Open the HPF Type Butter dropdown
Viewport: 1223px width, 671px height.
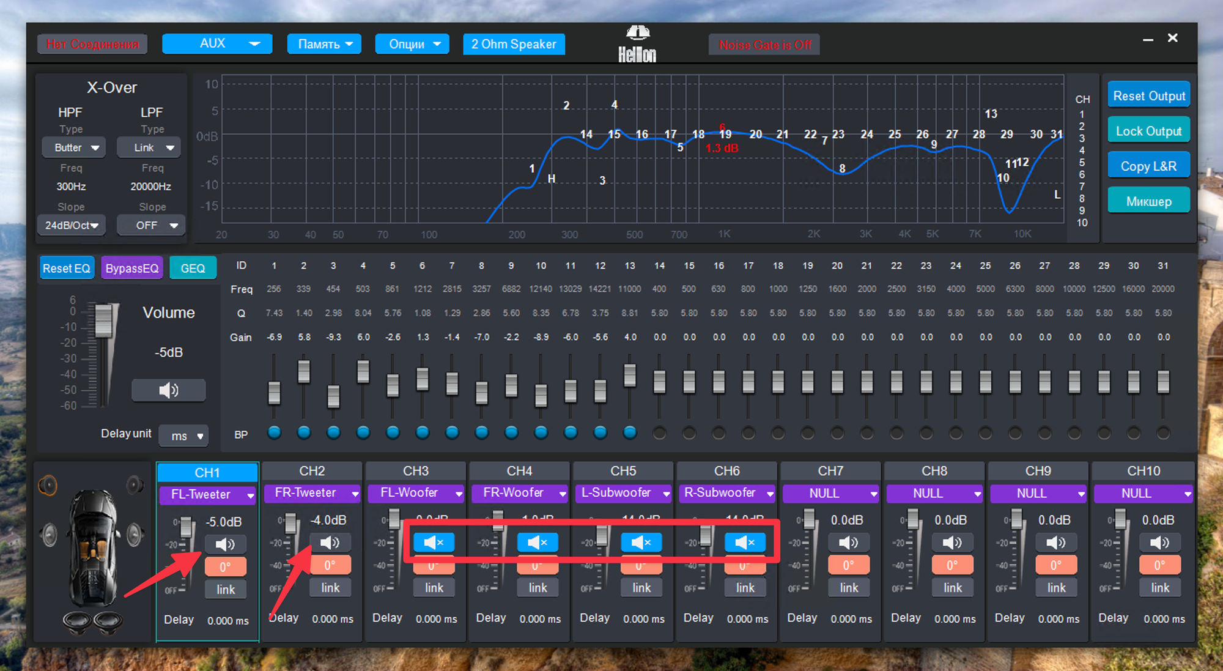click(74, 147)
